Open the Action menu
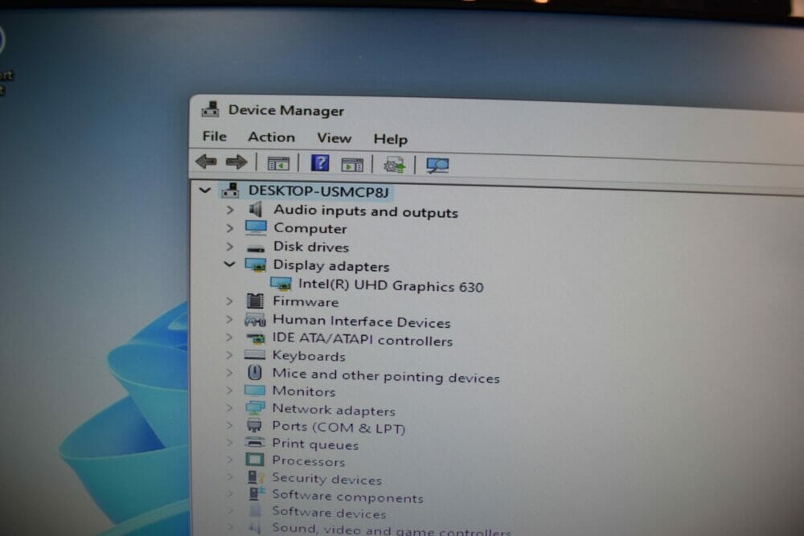Viewport: 804px width, 536px height. pyautogui.click(x=271, y=137)
